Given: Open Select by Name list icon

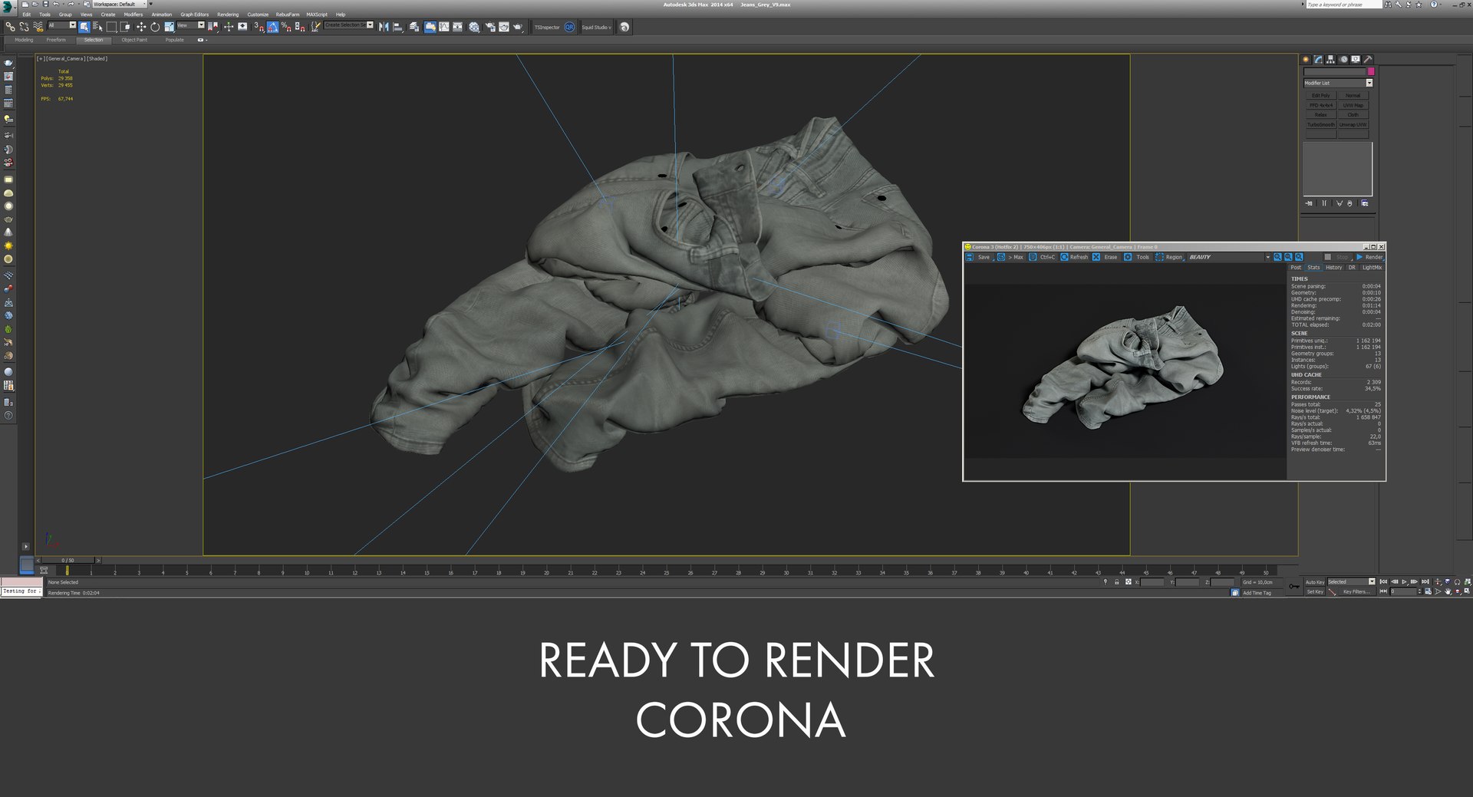Looking at the screenshot, I should coord(97,27).
